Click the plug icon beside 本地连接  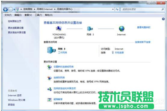click(x=113, y=52)
